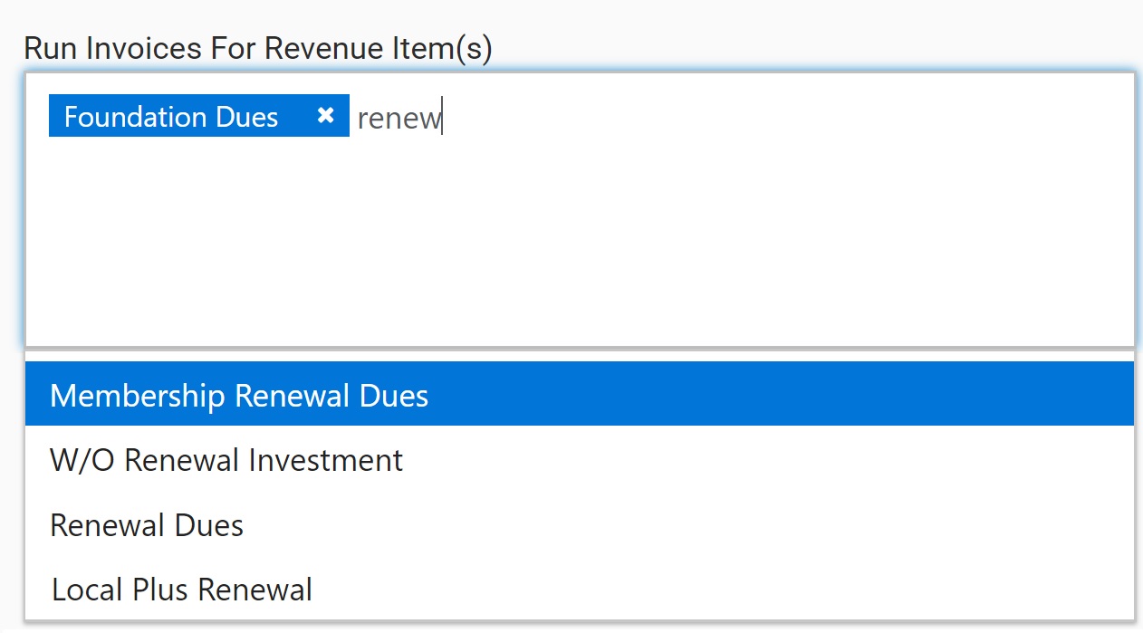Deselect Foundation Dues using its remove icon
The image size is (1143, 633).
coord(327,115)
